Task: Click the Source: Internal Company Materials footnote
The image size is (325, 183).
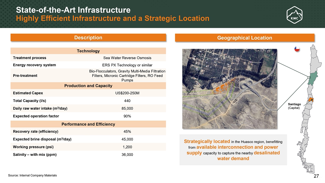Action: [32, 176]
